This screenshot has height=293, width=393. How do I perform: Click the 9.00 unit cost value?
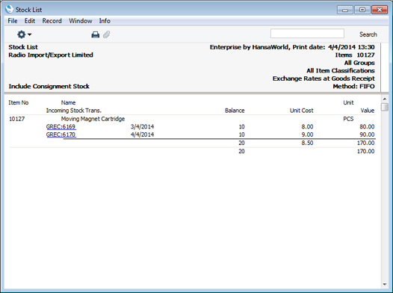(307, 135)
